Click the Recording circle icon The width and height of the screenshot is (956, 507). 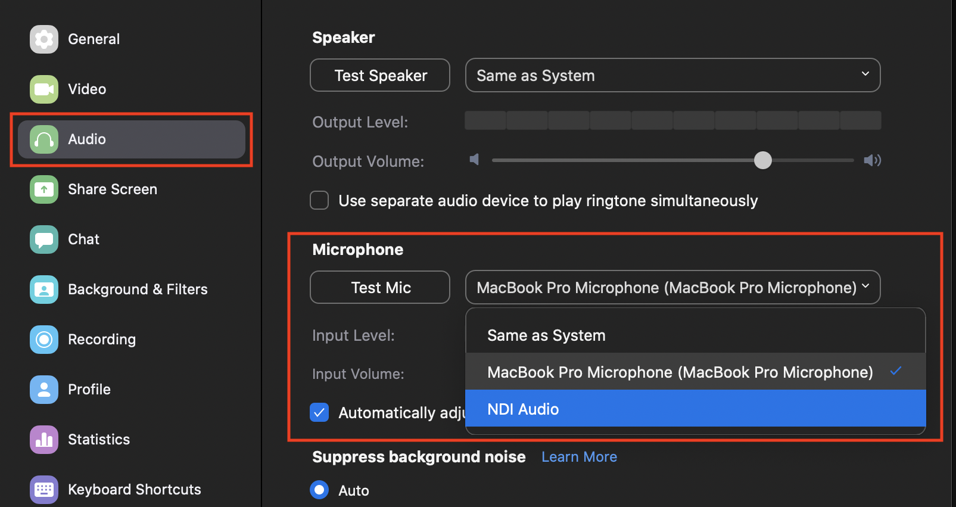[x=44, y=340]
